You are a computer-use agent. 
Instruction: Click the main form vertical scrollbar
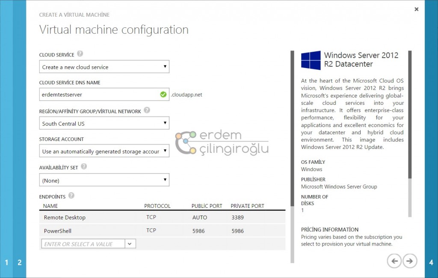(292, 129)
